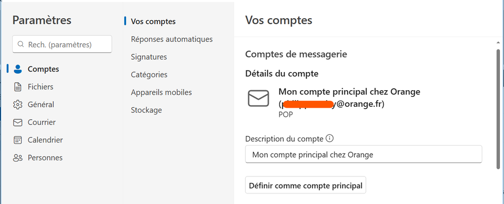Show the Stockage settings

click(146, 110)
